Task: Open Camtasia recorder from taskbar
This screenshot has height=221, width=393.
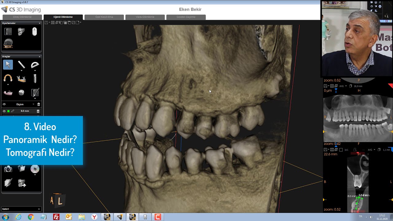Action: click(158, 217)
